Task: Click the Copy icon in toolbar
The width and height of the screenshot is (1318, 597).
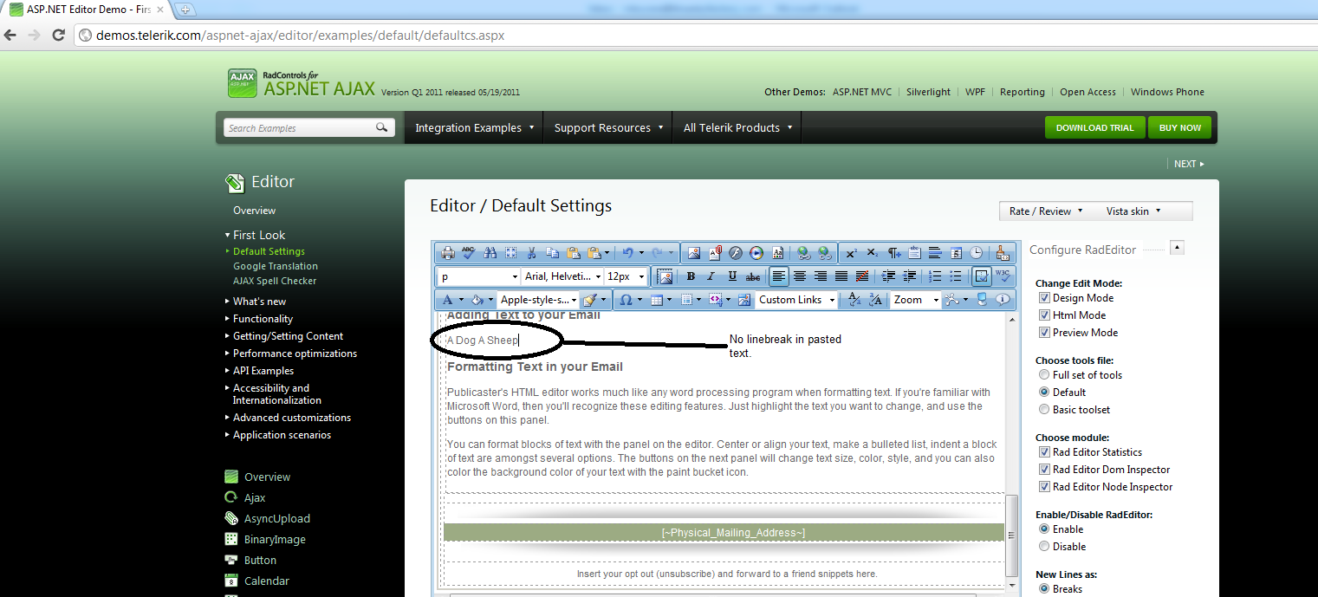Action: click(x=552, y=253)
